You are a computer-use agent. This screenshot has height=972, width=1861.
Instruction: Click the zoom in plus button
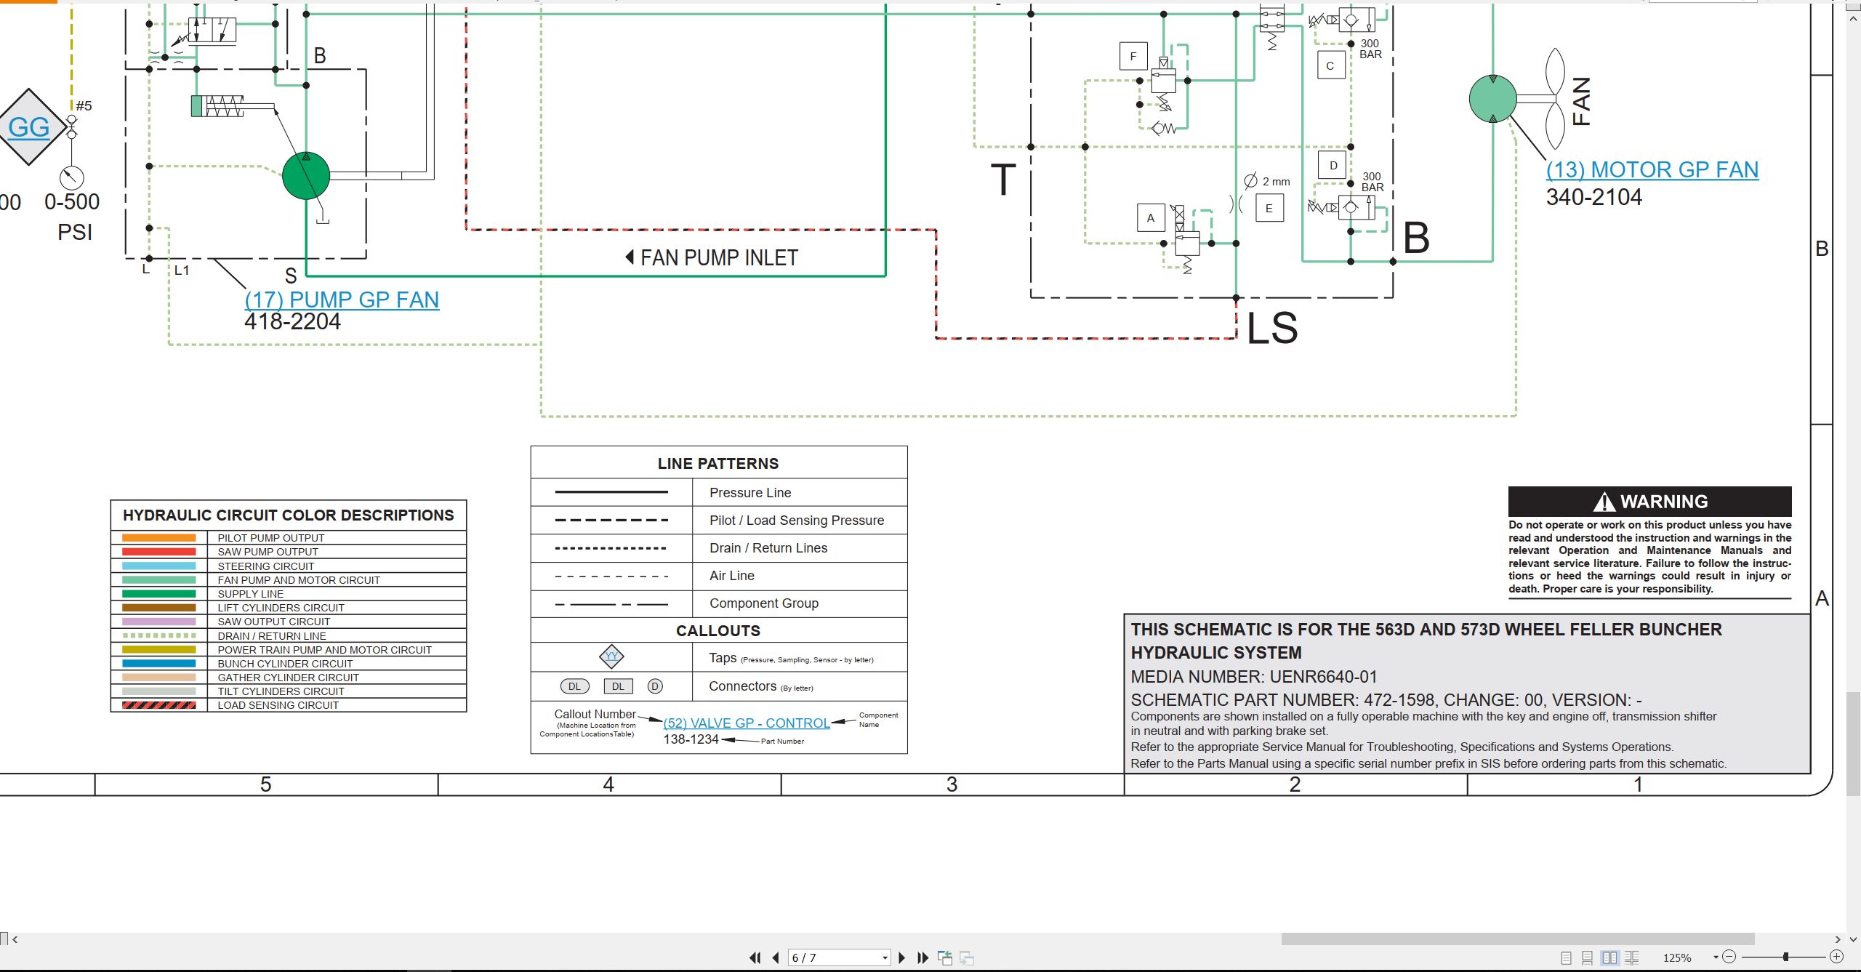[x=1836, y=957]
